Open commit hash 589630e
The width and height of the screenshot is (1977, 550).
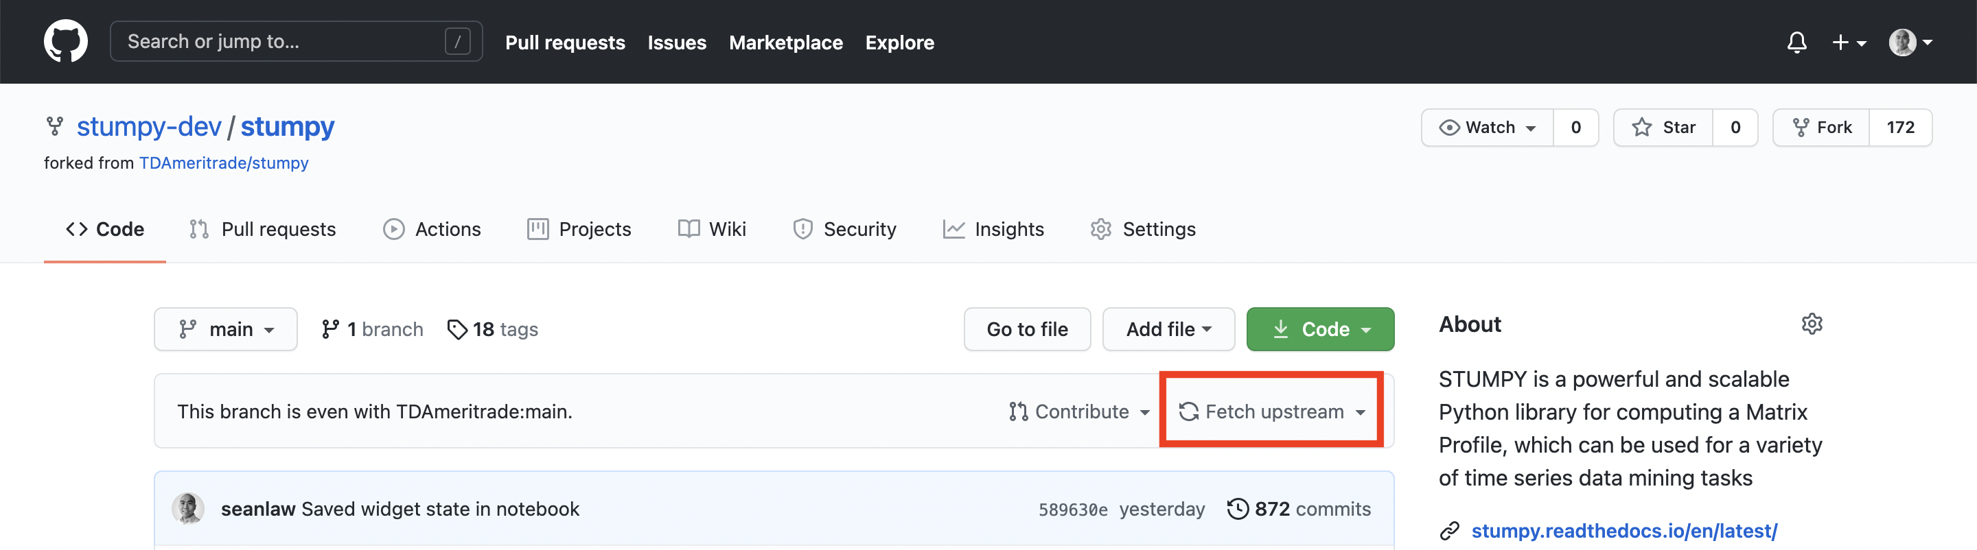click(x=1073, y=510)
